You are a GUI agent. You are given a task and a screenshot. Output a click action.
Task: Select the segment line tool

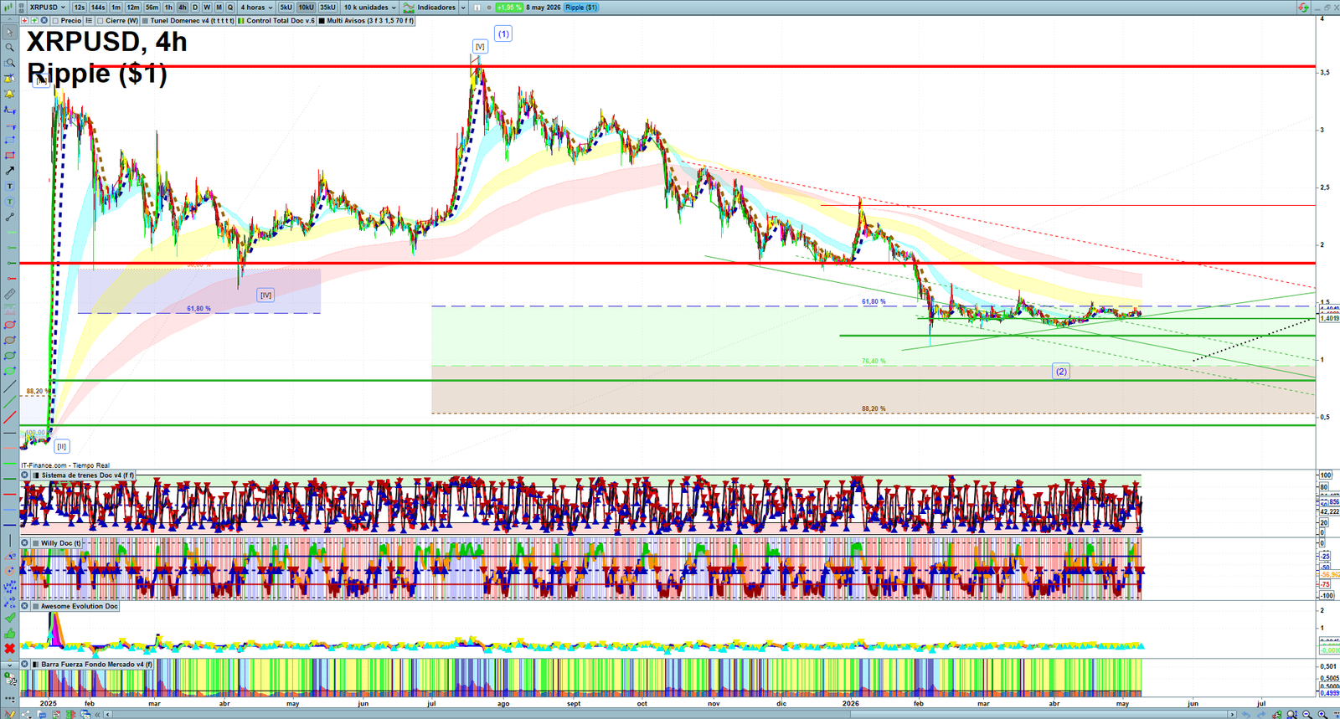[10, 218]
